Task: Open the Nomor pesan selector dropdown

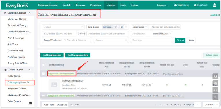Action: (140, 27)
